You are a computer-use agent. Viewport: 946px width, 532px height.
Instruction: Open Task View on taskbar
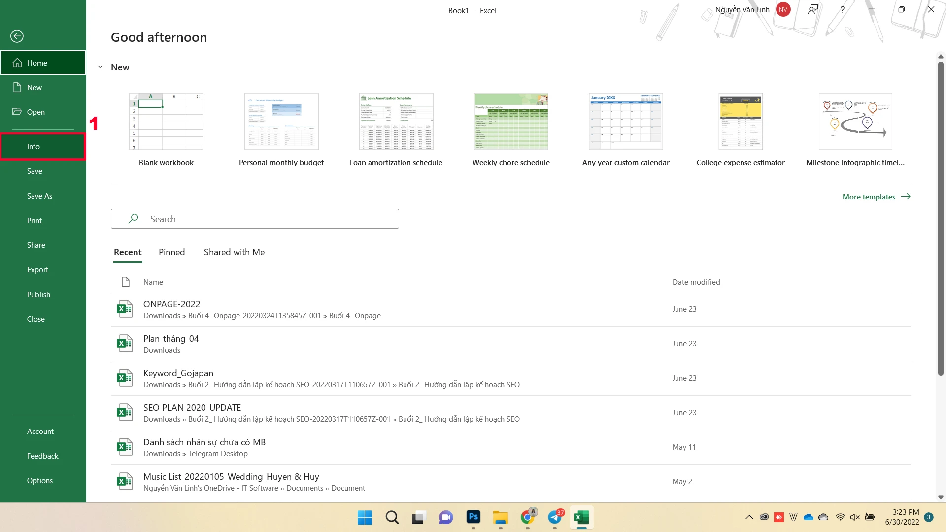[x=418, y=517]
